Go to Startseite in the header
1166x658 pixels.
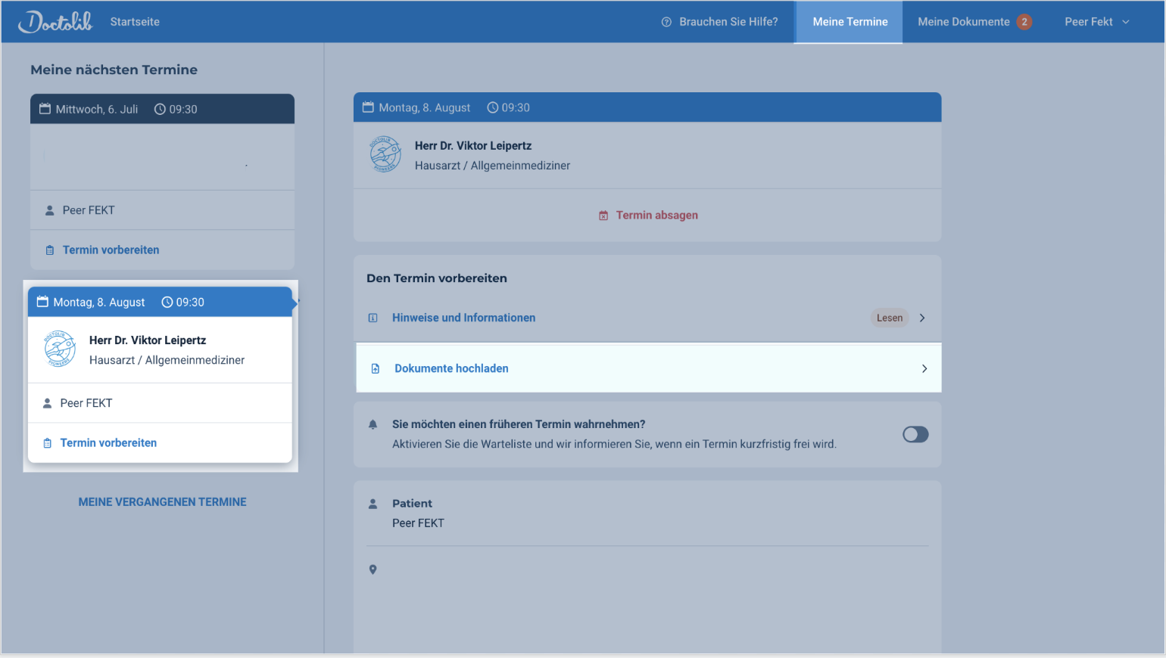135,22
